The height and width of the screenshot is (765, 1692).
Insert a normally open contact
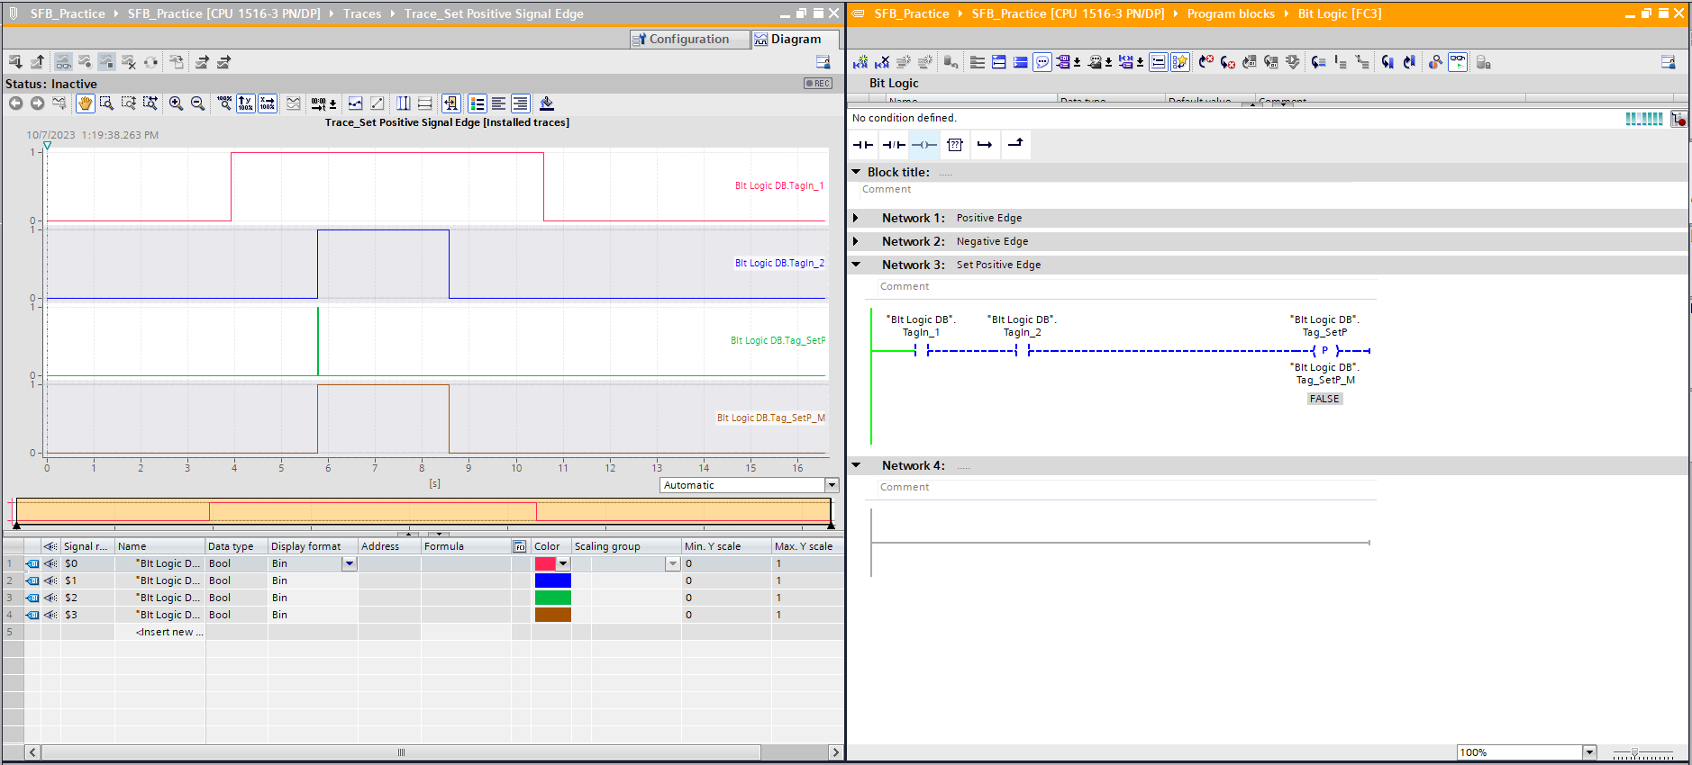pos(863,145)
